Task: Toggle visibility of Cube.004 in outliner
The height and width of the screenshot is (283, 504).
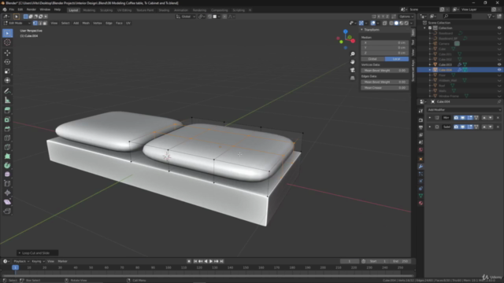Action: [499, 70]
